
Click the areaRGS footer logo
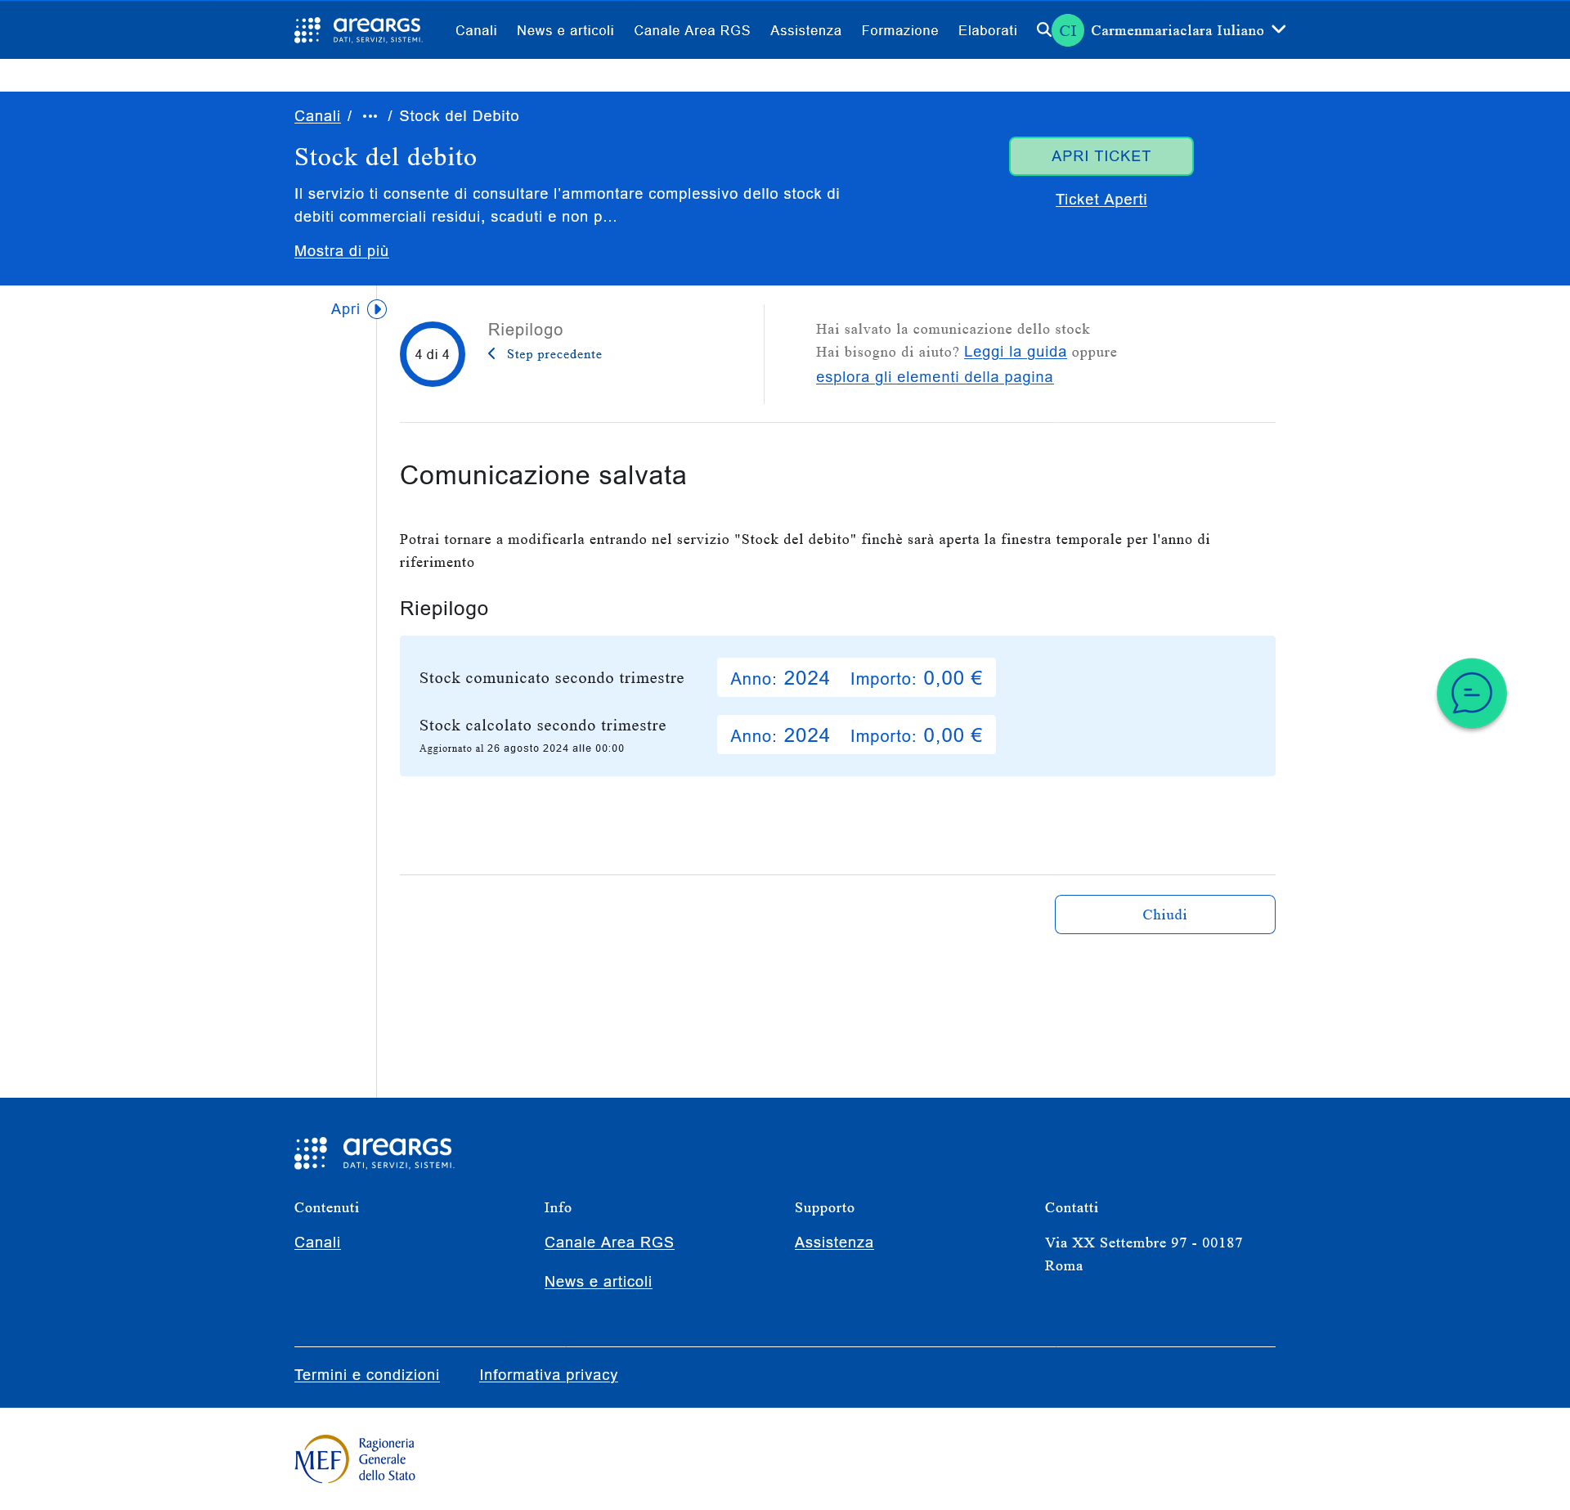tap(374, 1153)
